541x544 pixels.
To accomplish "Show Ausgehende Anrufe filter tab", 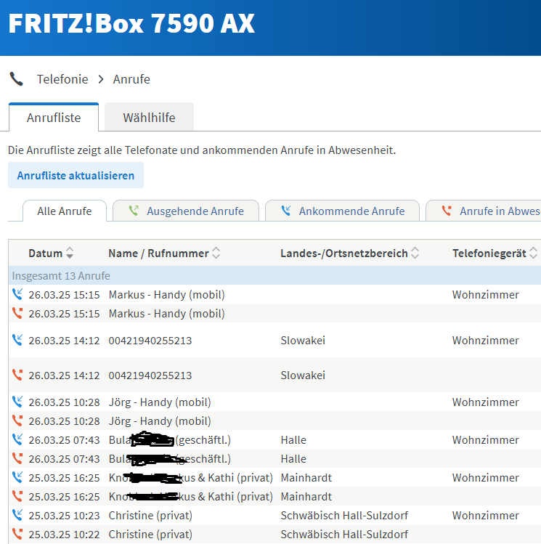I will click(x=186, y=211).
